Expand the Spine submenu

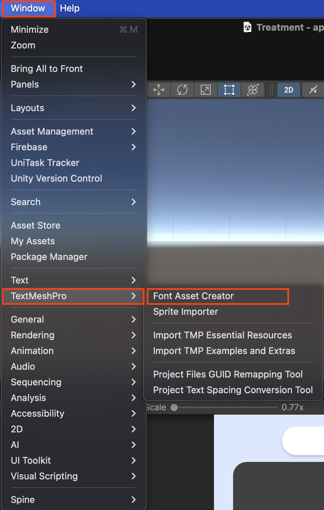coord(74,500)
